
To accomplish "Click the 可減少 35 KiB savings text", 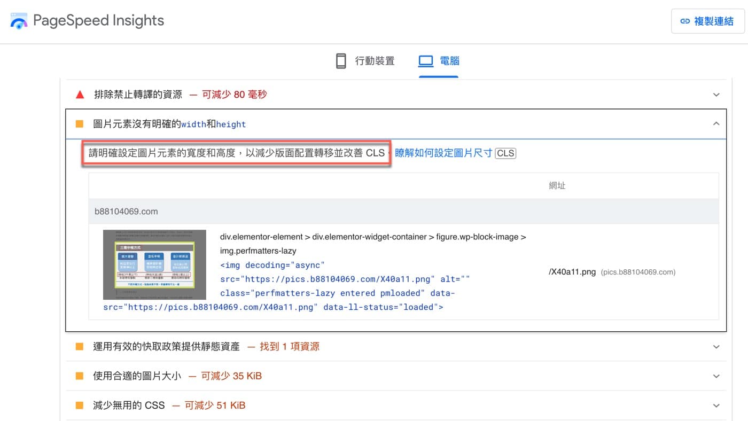I will pyautogui.click(x=231, y=376).
